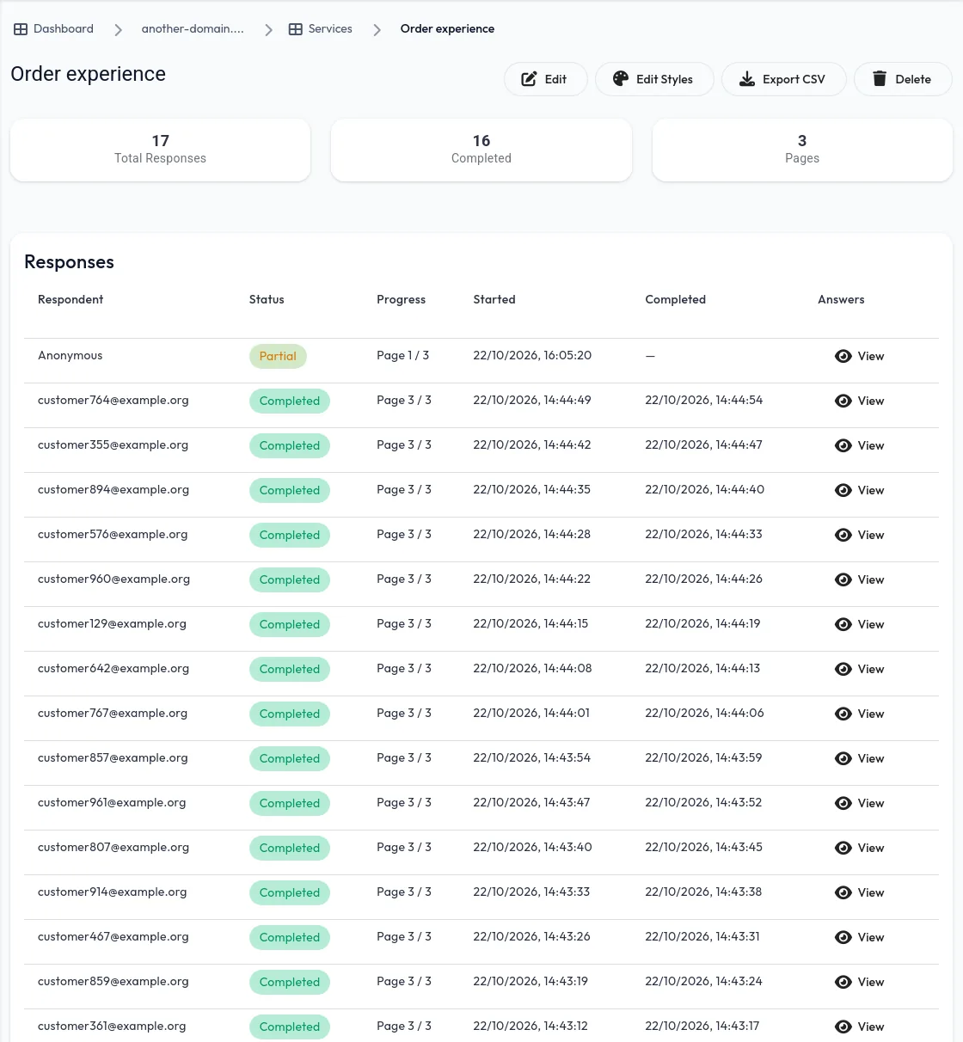Click eye icon for customer642@example.org
The height and width of the screenshot is (1042, 963).
(843, 669)
